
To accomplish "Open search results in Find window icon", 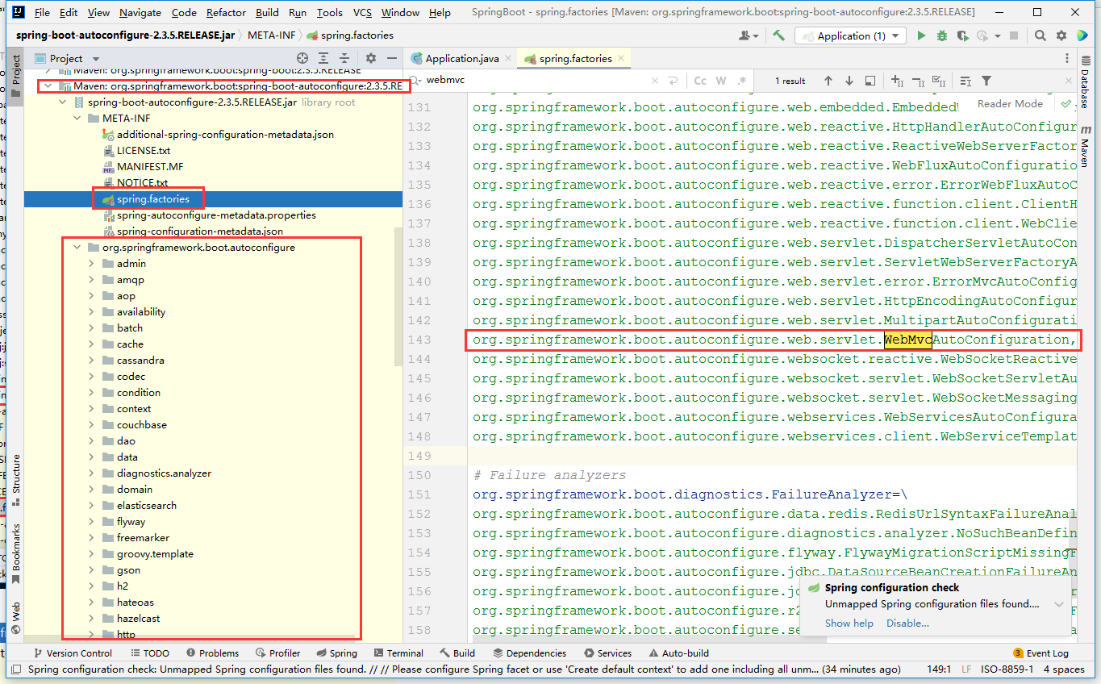I will point(870,81).
